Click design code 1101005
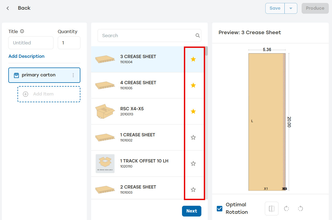 pyautogui.click(x=126, y=88)
